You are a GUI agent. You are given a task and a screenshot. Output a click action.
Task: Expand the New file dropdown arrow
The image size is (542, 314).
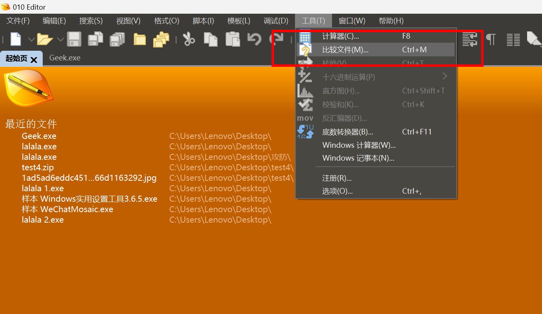tap(31, 39)
